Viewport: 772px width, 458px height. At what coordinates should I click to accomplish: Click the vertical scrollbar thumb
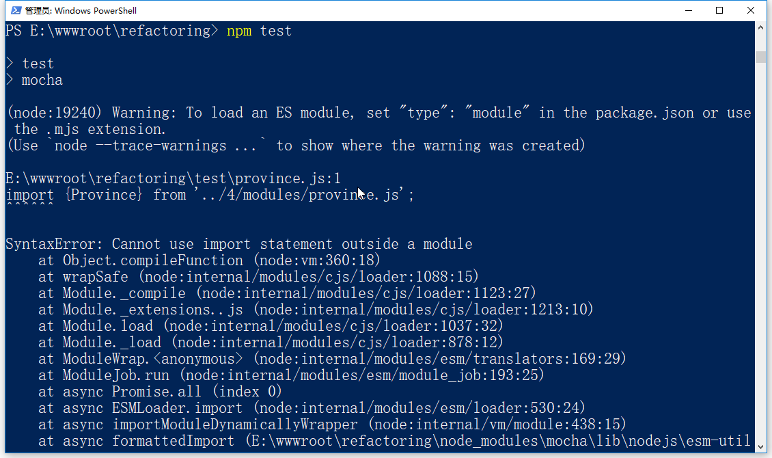pos(760,57)
